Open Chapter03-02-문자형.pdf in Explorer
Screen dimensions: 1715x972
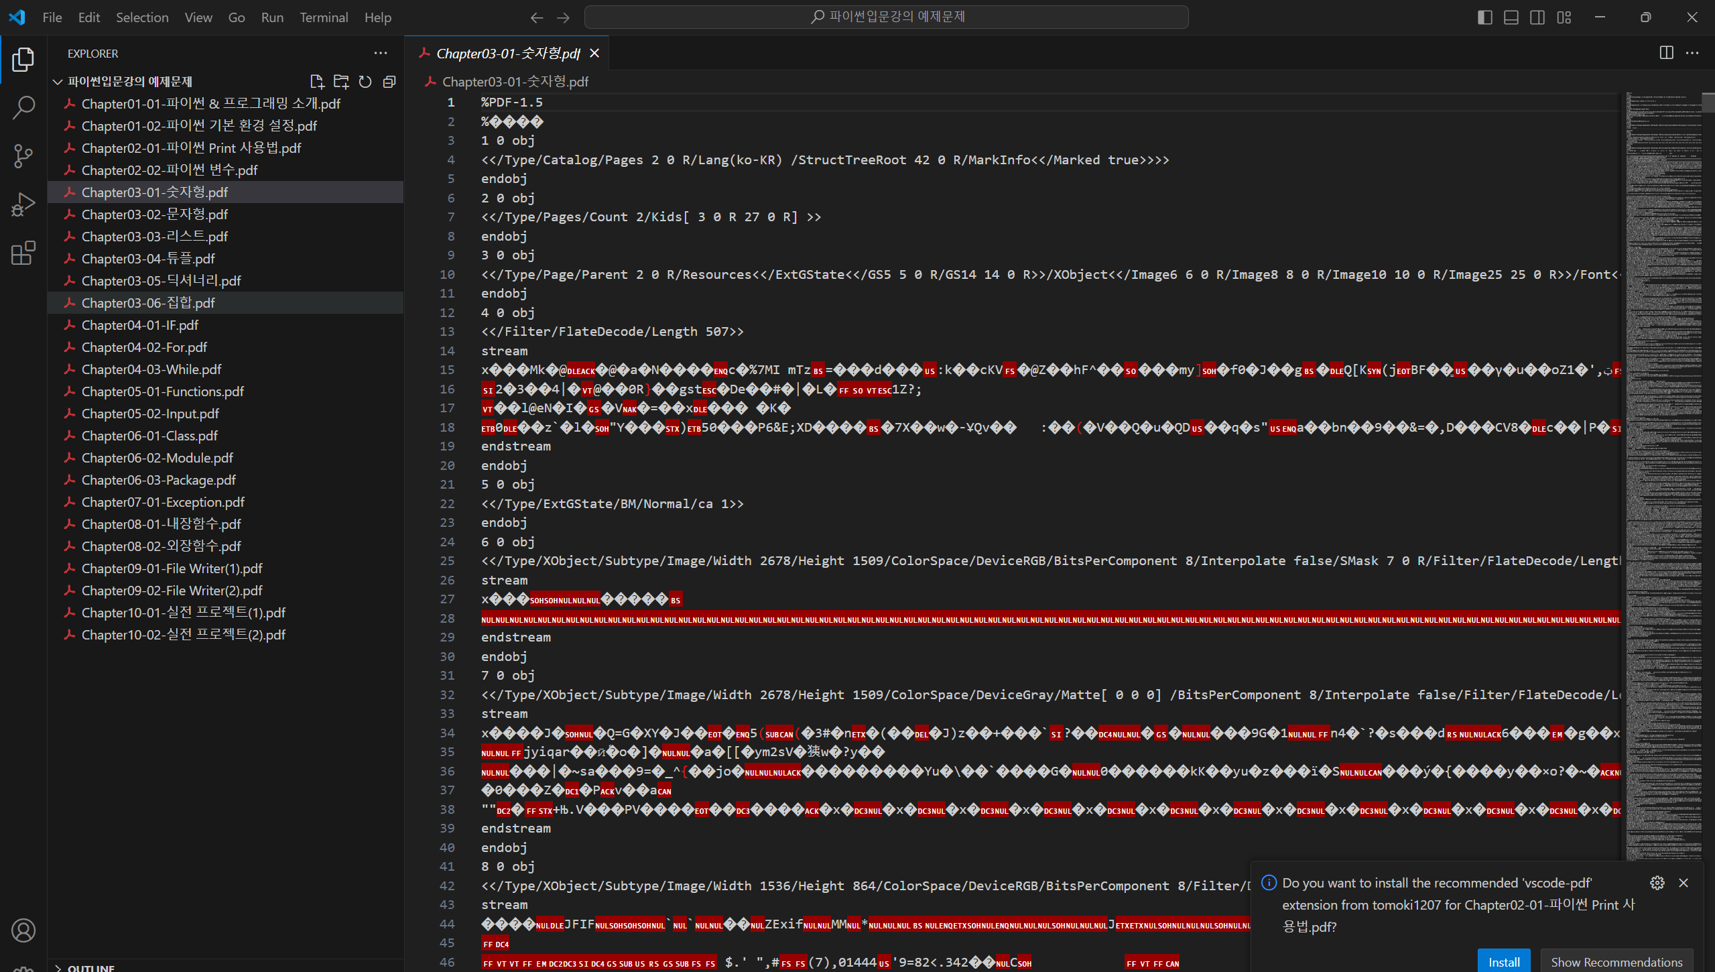[x=226, y=215]
